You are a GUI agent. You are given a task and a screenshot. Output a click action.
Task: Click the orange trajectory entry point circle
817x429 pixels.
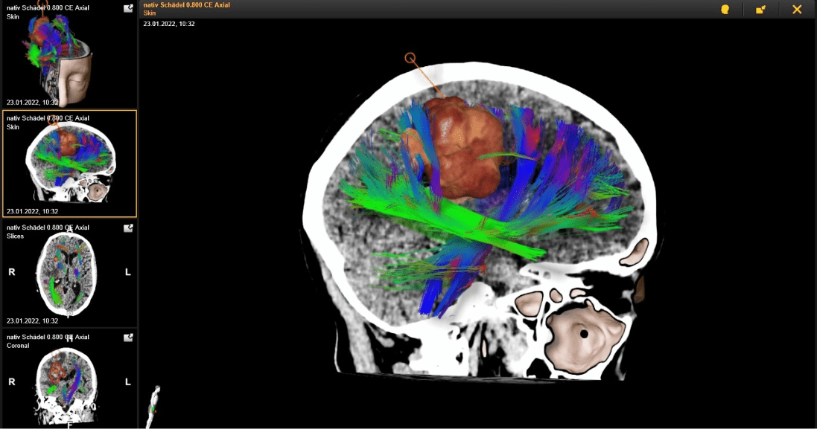[410, 57]
